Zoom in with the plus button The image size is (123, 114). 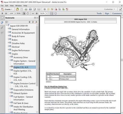click(x=37, y=13)
